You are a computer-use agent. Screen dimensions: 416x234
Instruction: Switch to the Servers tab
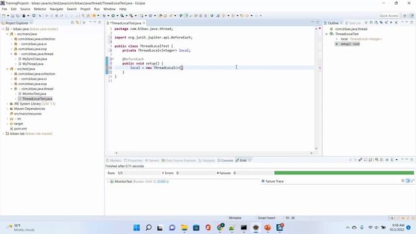coord(152,161)
